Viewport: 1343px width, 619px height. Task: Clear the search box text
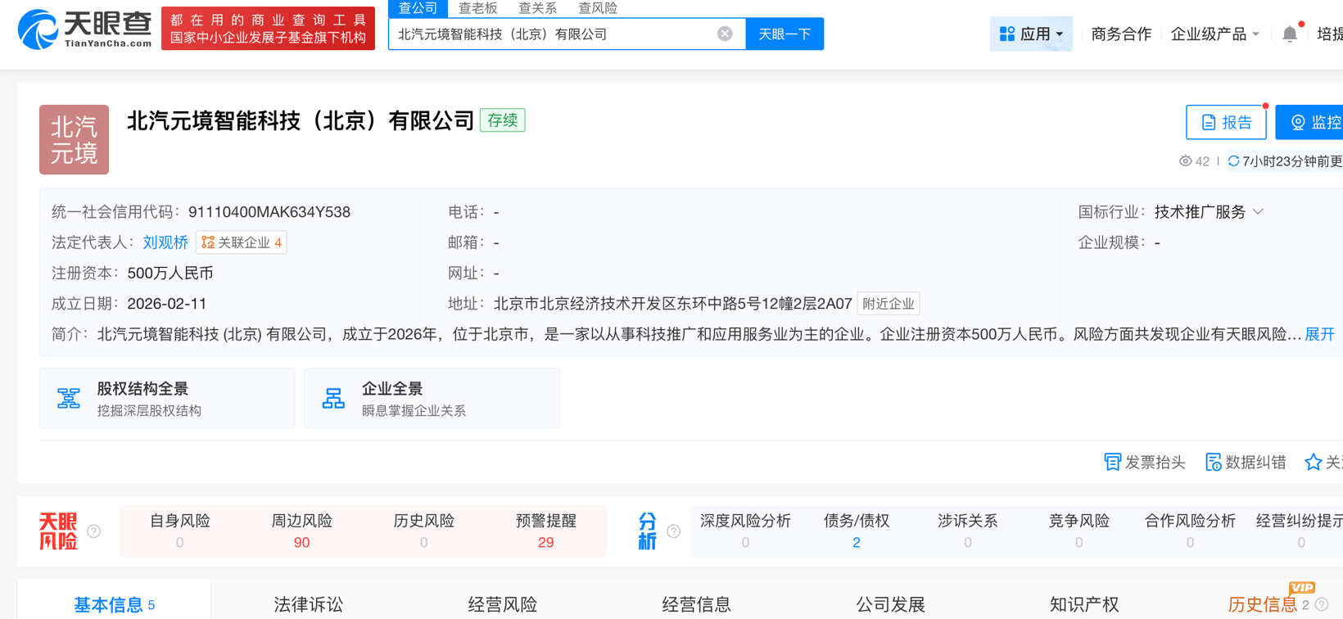coord(725,34)
